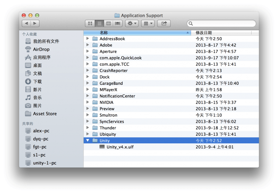The height and width of the screenshot is (194, 278).
Task: Open the gear action dropdown menu
Action: pyautogui.click(x=132, y=24)
